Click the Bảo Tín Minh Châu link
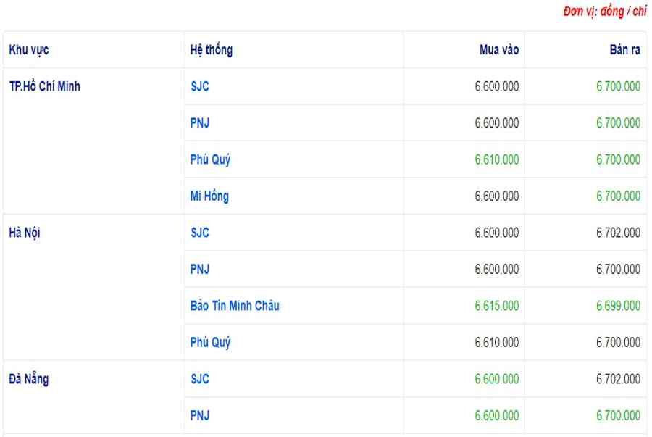This screenshot has height=437, width=652. click(235, 306)
